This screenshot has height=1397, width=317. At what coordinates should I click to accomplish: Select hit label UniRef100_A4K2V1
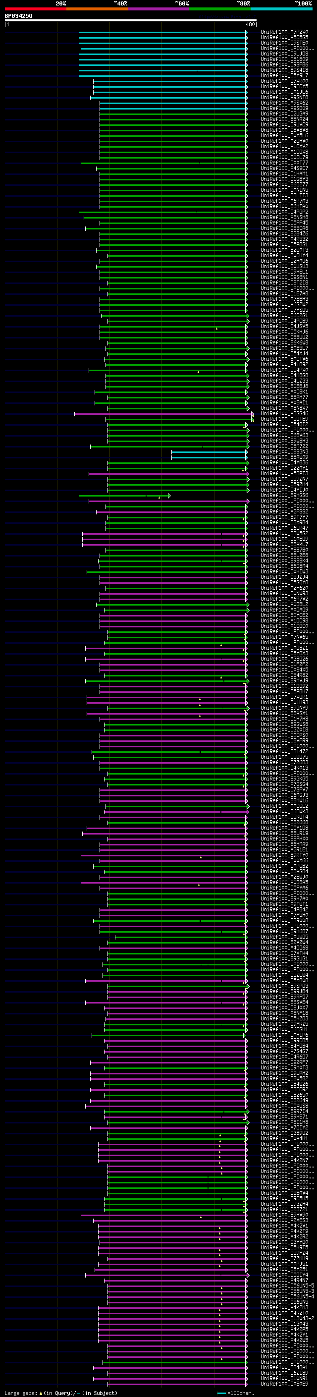tap(284, 1226)
